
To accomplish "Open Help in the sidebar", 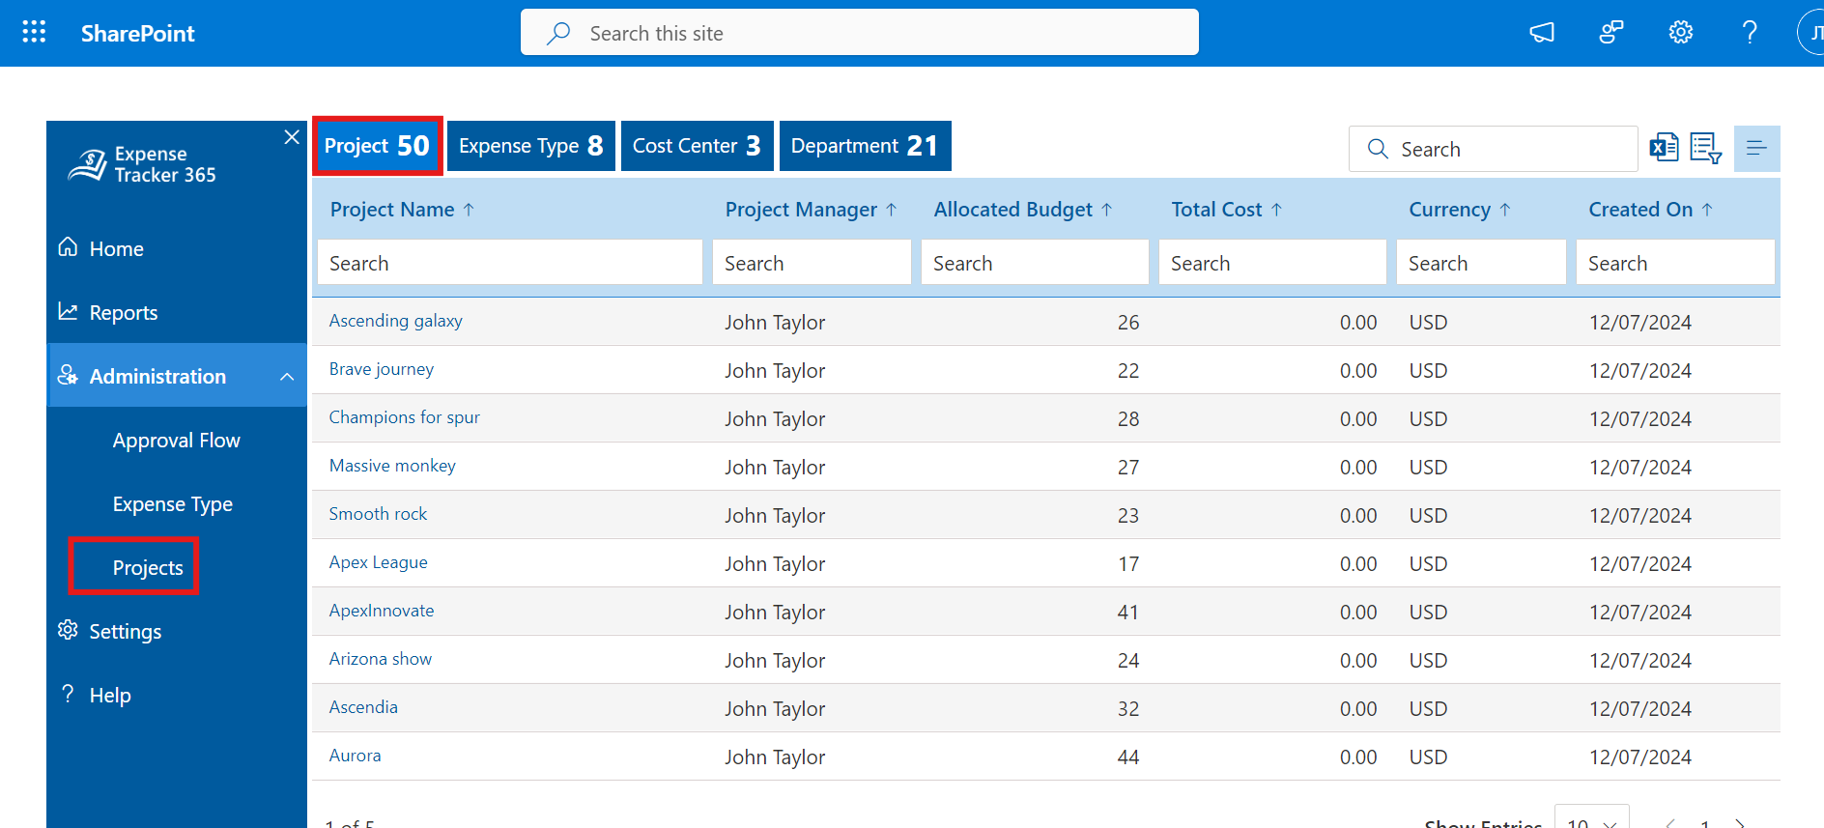I will pyautogui.click(x=110, y=696).
